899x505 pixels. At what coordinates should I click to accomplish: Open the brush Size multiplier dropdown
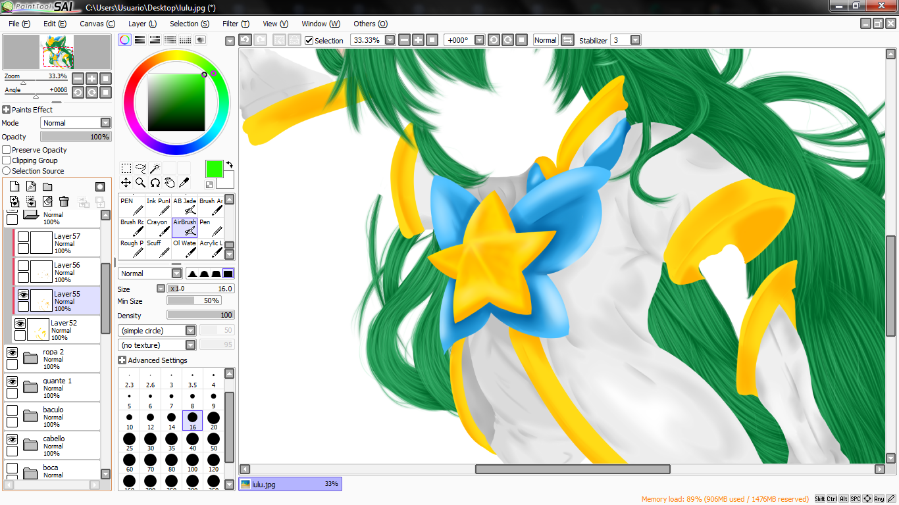coord(161,289)
